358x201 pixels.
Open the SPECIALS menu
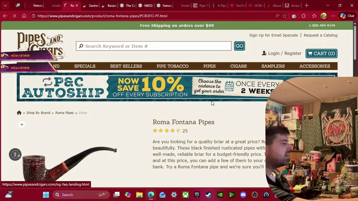tap(85, 66)
